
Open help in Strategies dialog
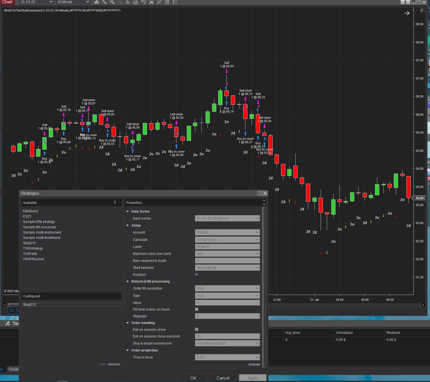(260, 193)
